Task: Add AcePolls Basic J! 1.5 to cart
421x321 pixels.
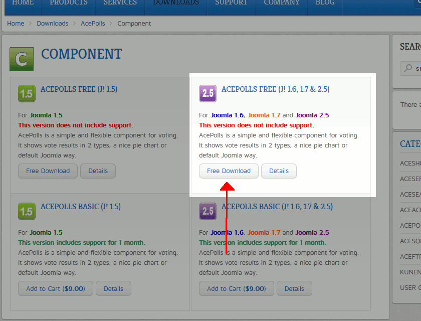Action: [56, 288]
